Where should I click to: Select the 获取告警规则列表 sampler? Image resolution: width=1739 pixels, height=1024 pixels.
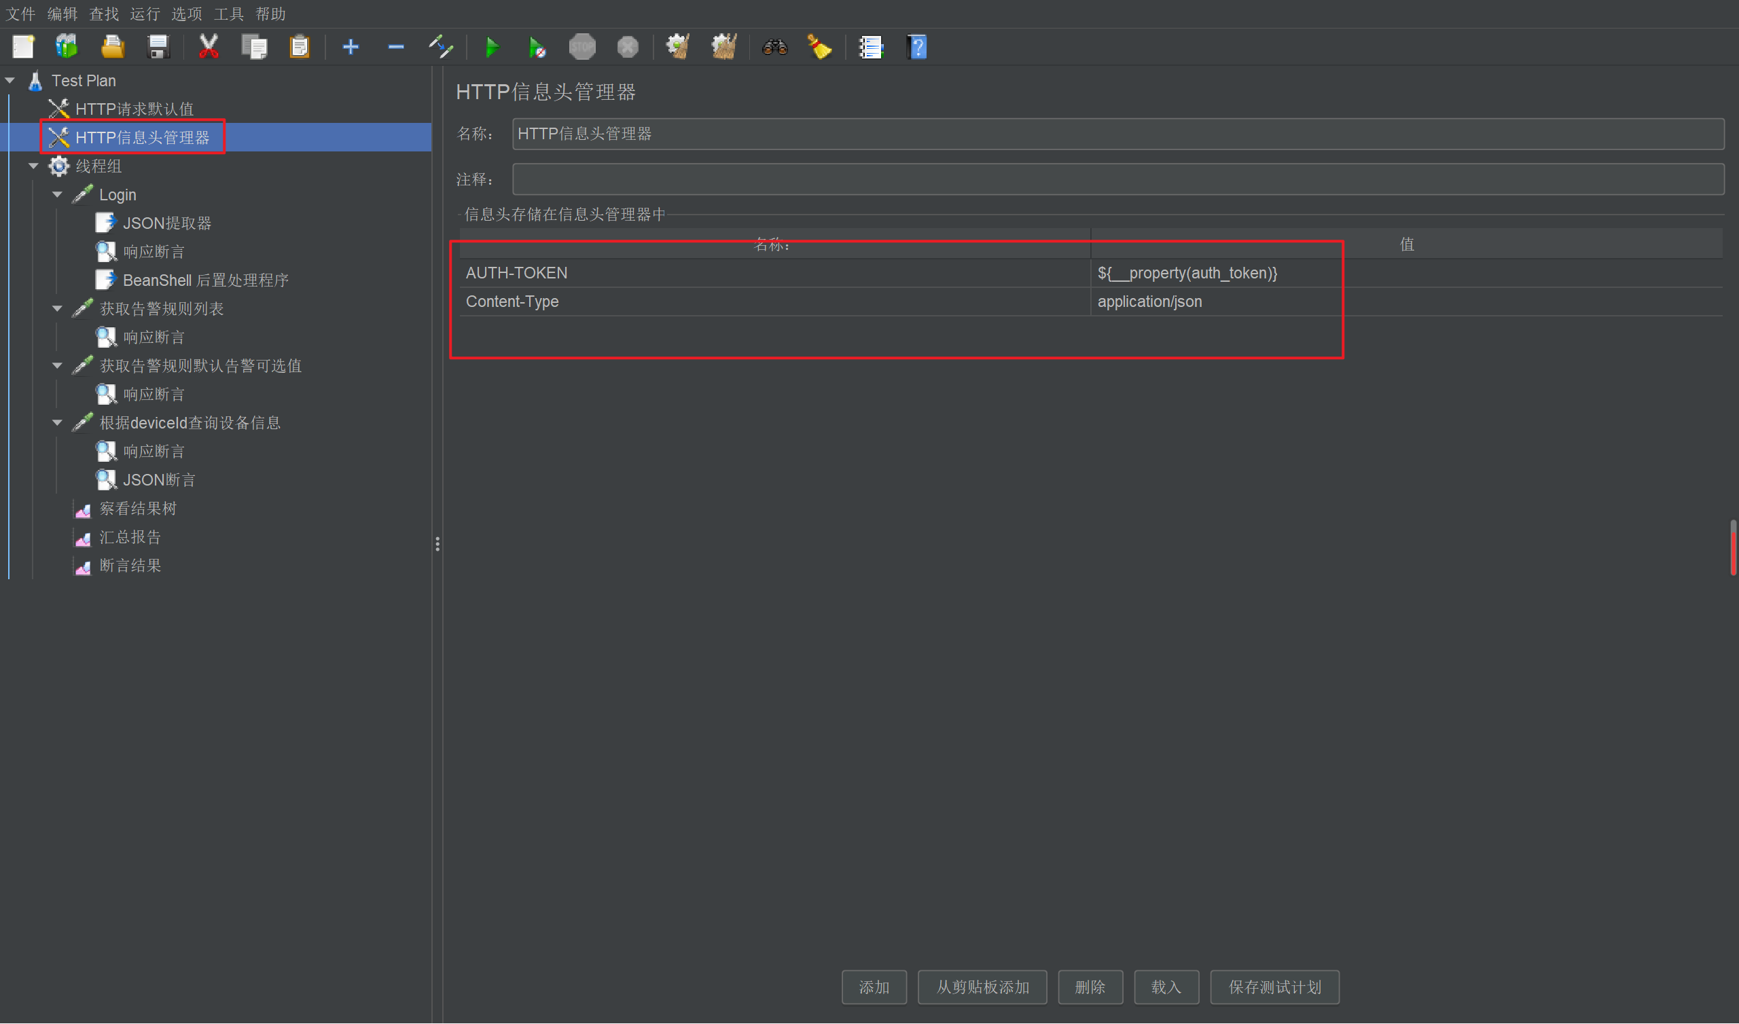coord(162,308)
